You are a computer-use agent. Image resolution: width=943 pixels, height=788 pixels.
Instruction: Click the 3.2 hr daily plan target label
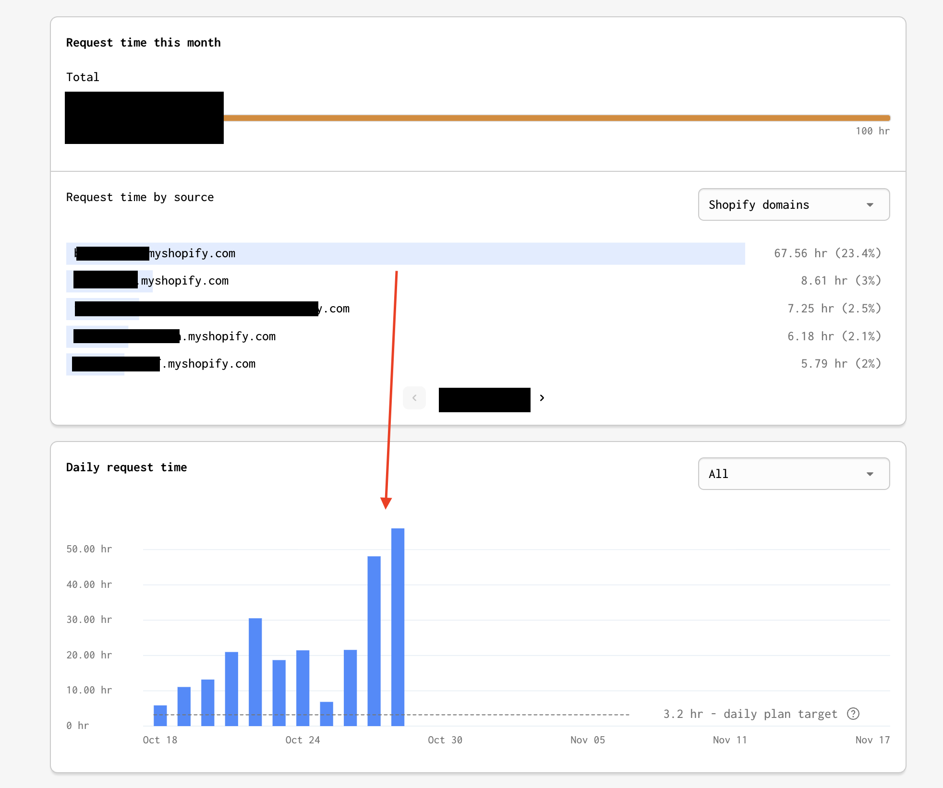coord(750,714)
